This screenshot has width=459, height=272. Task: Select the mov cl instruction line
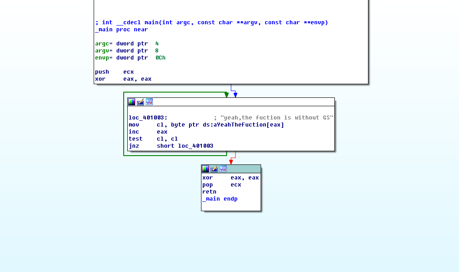coord(177,125)
